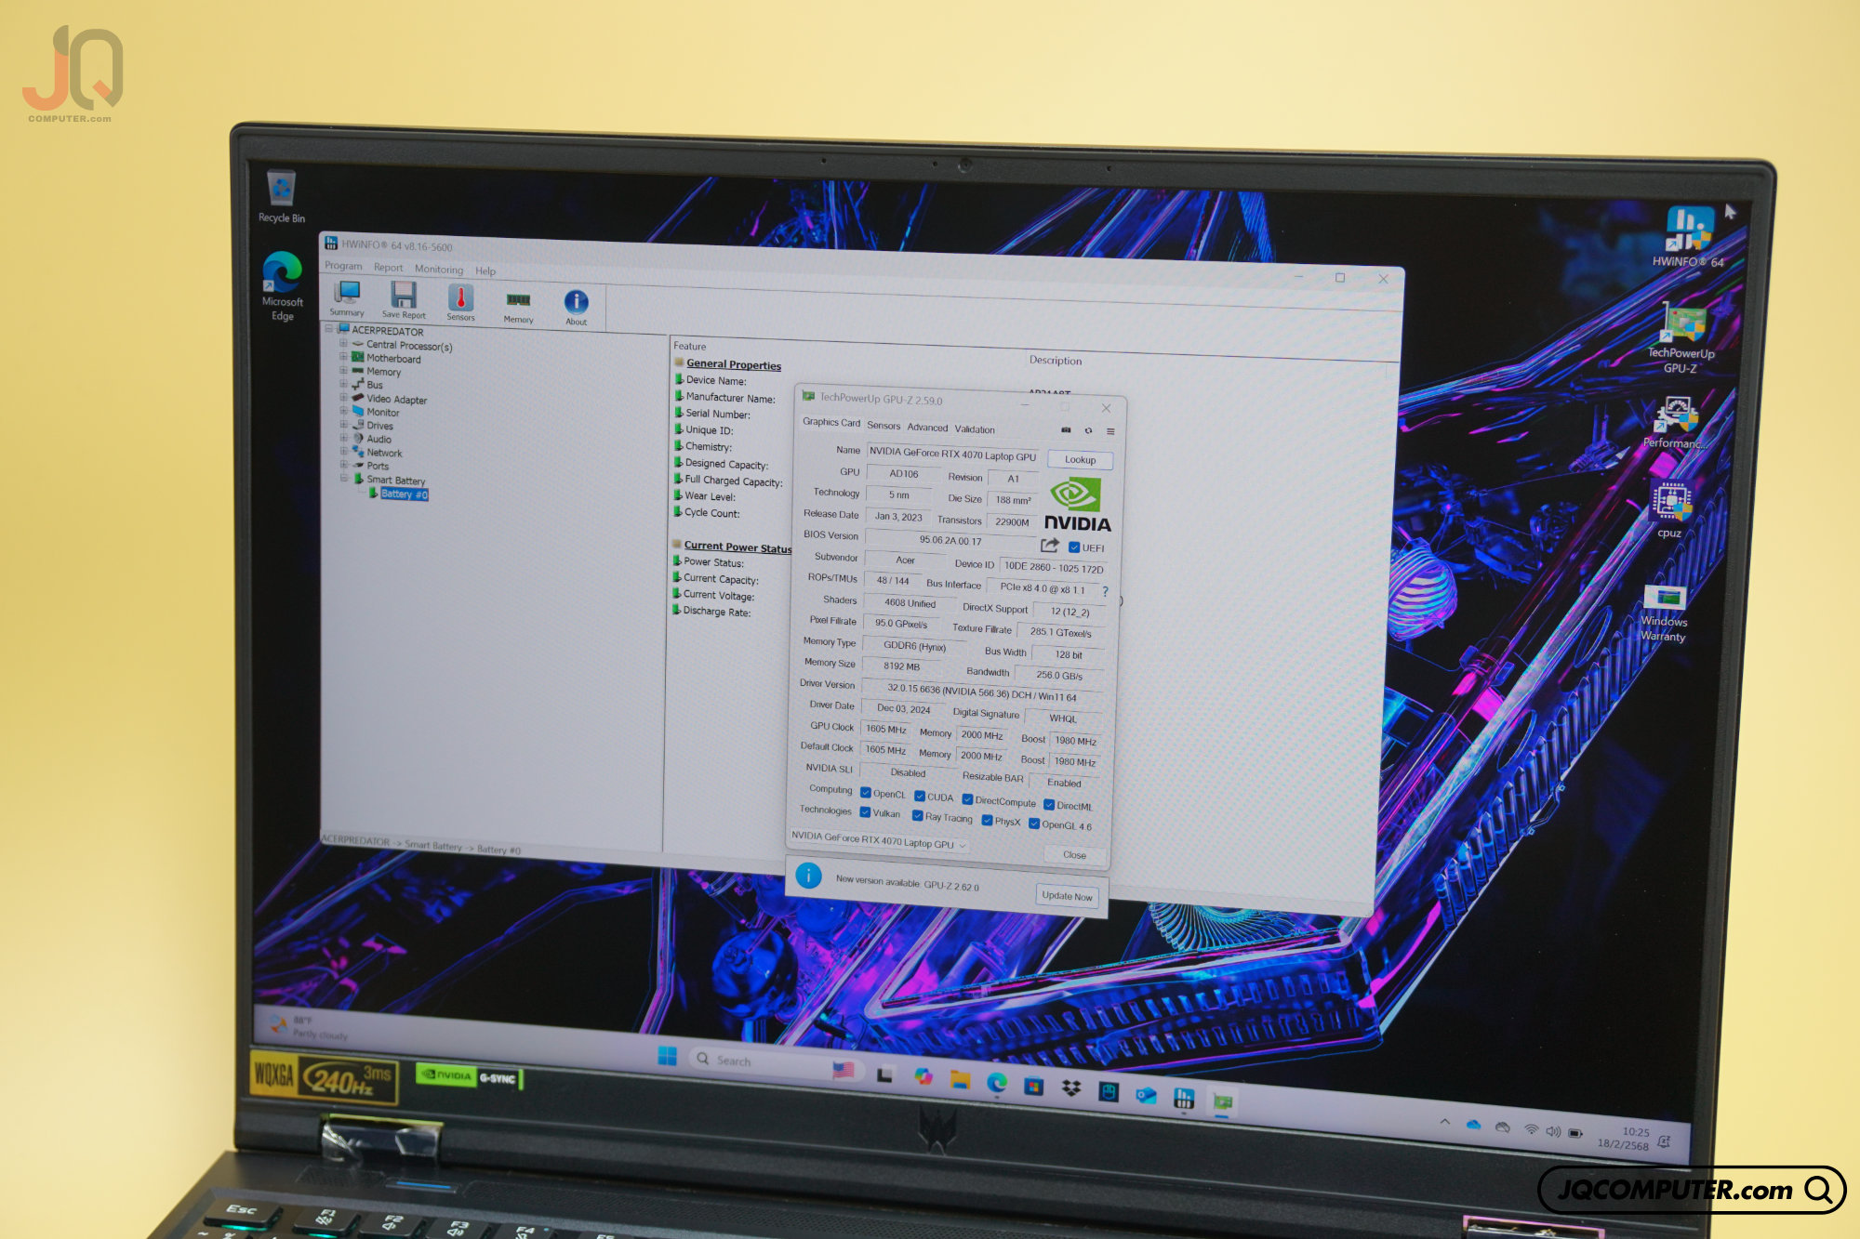Toggle the Vulkan checkbox
Screen dimensions: 1860x1239
click(x=865, y=812)
